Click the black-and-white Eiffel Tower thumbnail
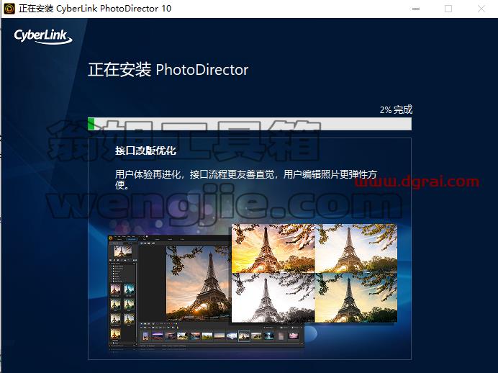Viewport: 498px width, 373px height. pyautogui.click(x=273, y=297)
